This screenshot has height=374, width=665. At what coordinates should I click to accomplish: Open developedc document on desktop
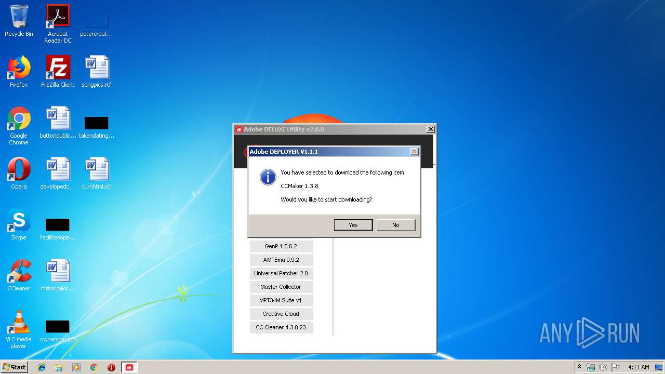pos(58,173)
